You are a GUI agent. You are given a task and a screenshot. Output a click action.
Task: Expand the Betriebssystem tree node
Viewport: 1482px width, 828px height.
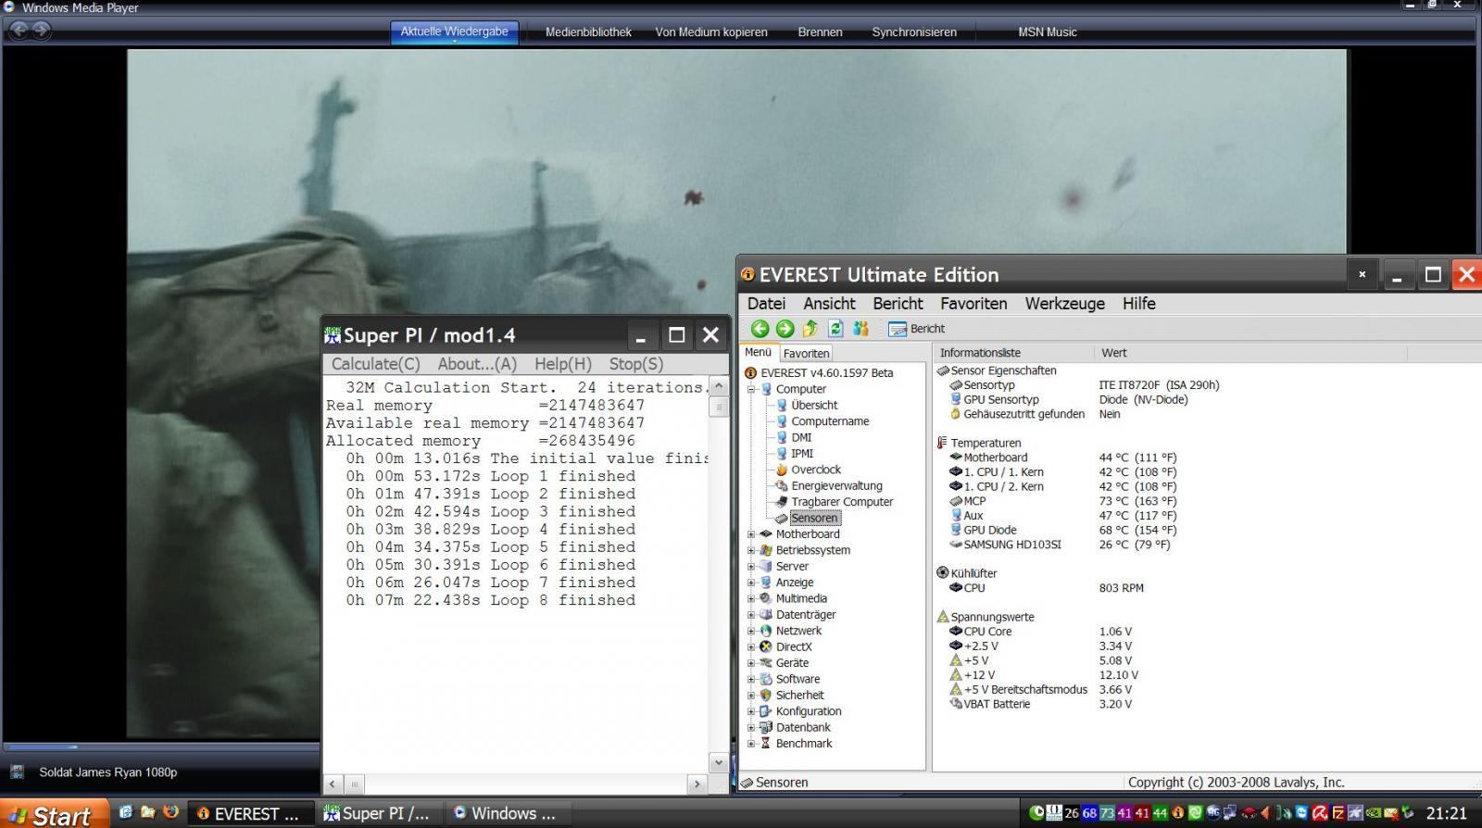pyautogui.click(x=751, y=550)
